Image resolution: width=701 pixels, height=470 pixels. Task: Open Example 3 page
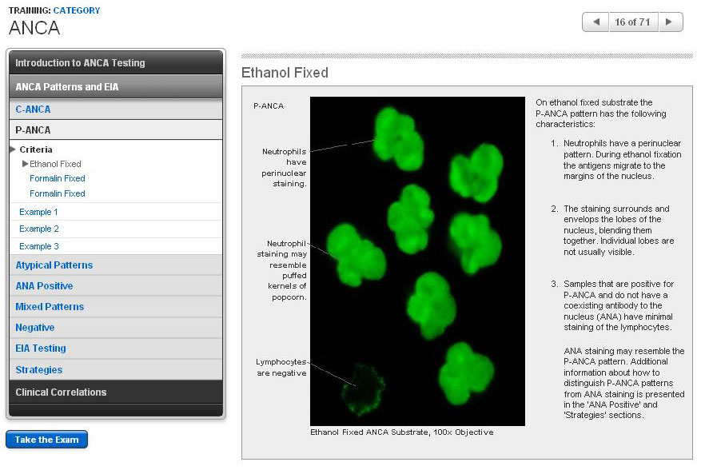point(39,246)
